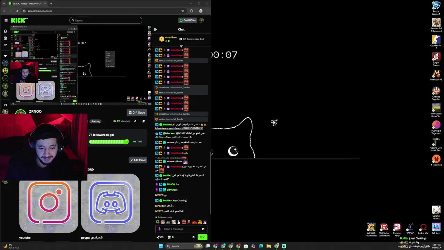Open Microsoft Edge from taskbar
This screenshot has width=444, height=250.
(261, 246)
